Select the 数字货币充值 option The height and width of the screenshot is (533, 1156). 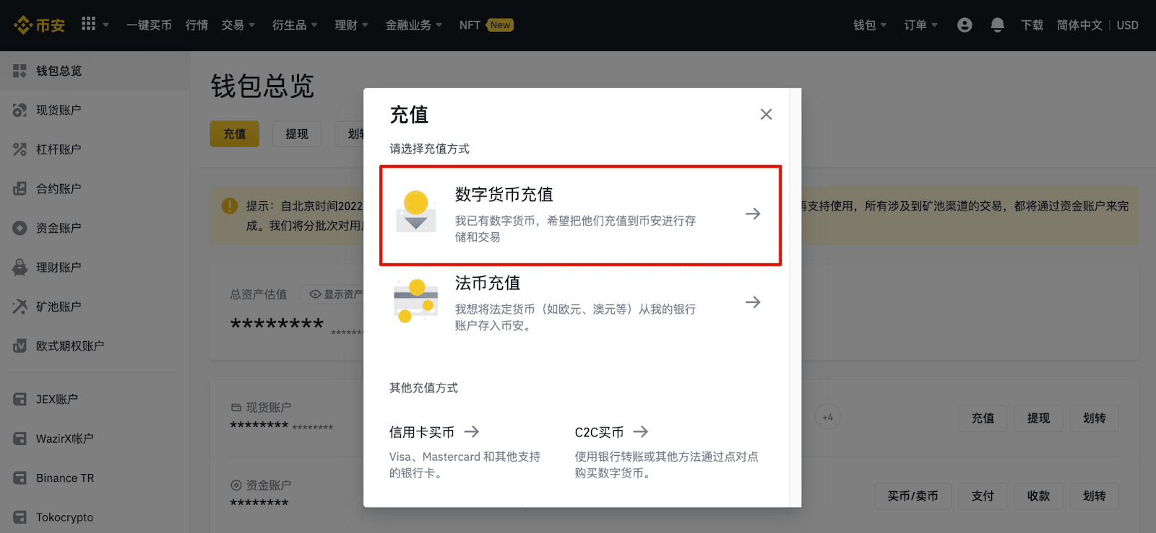click(581, 215)
